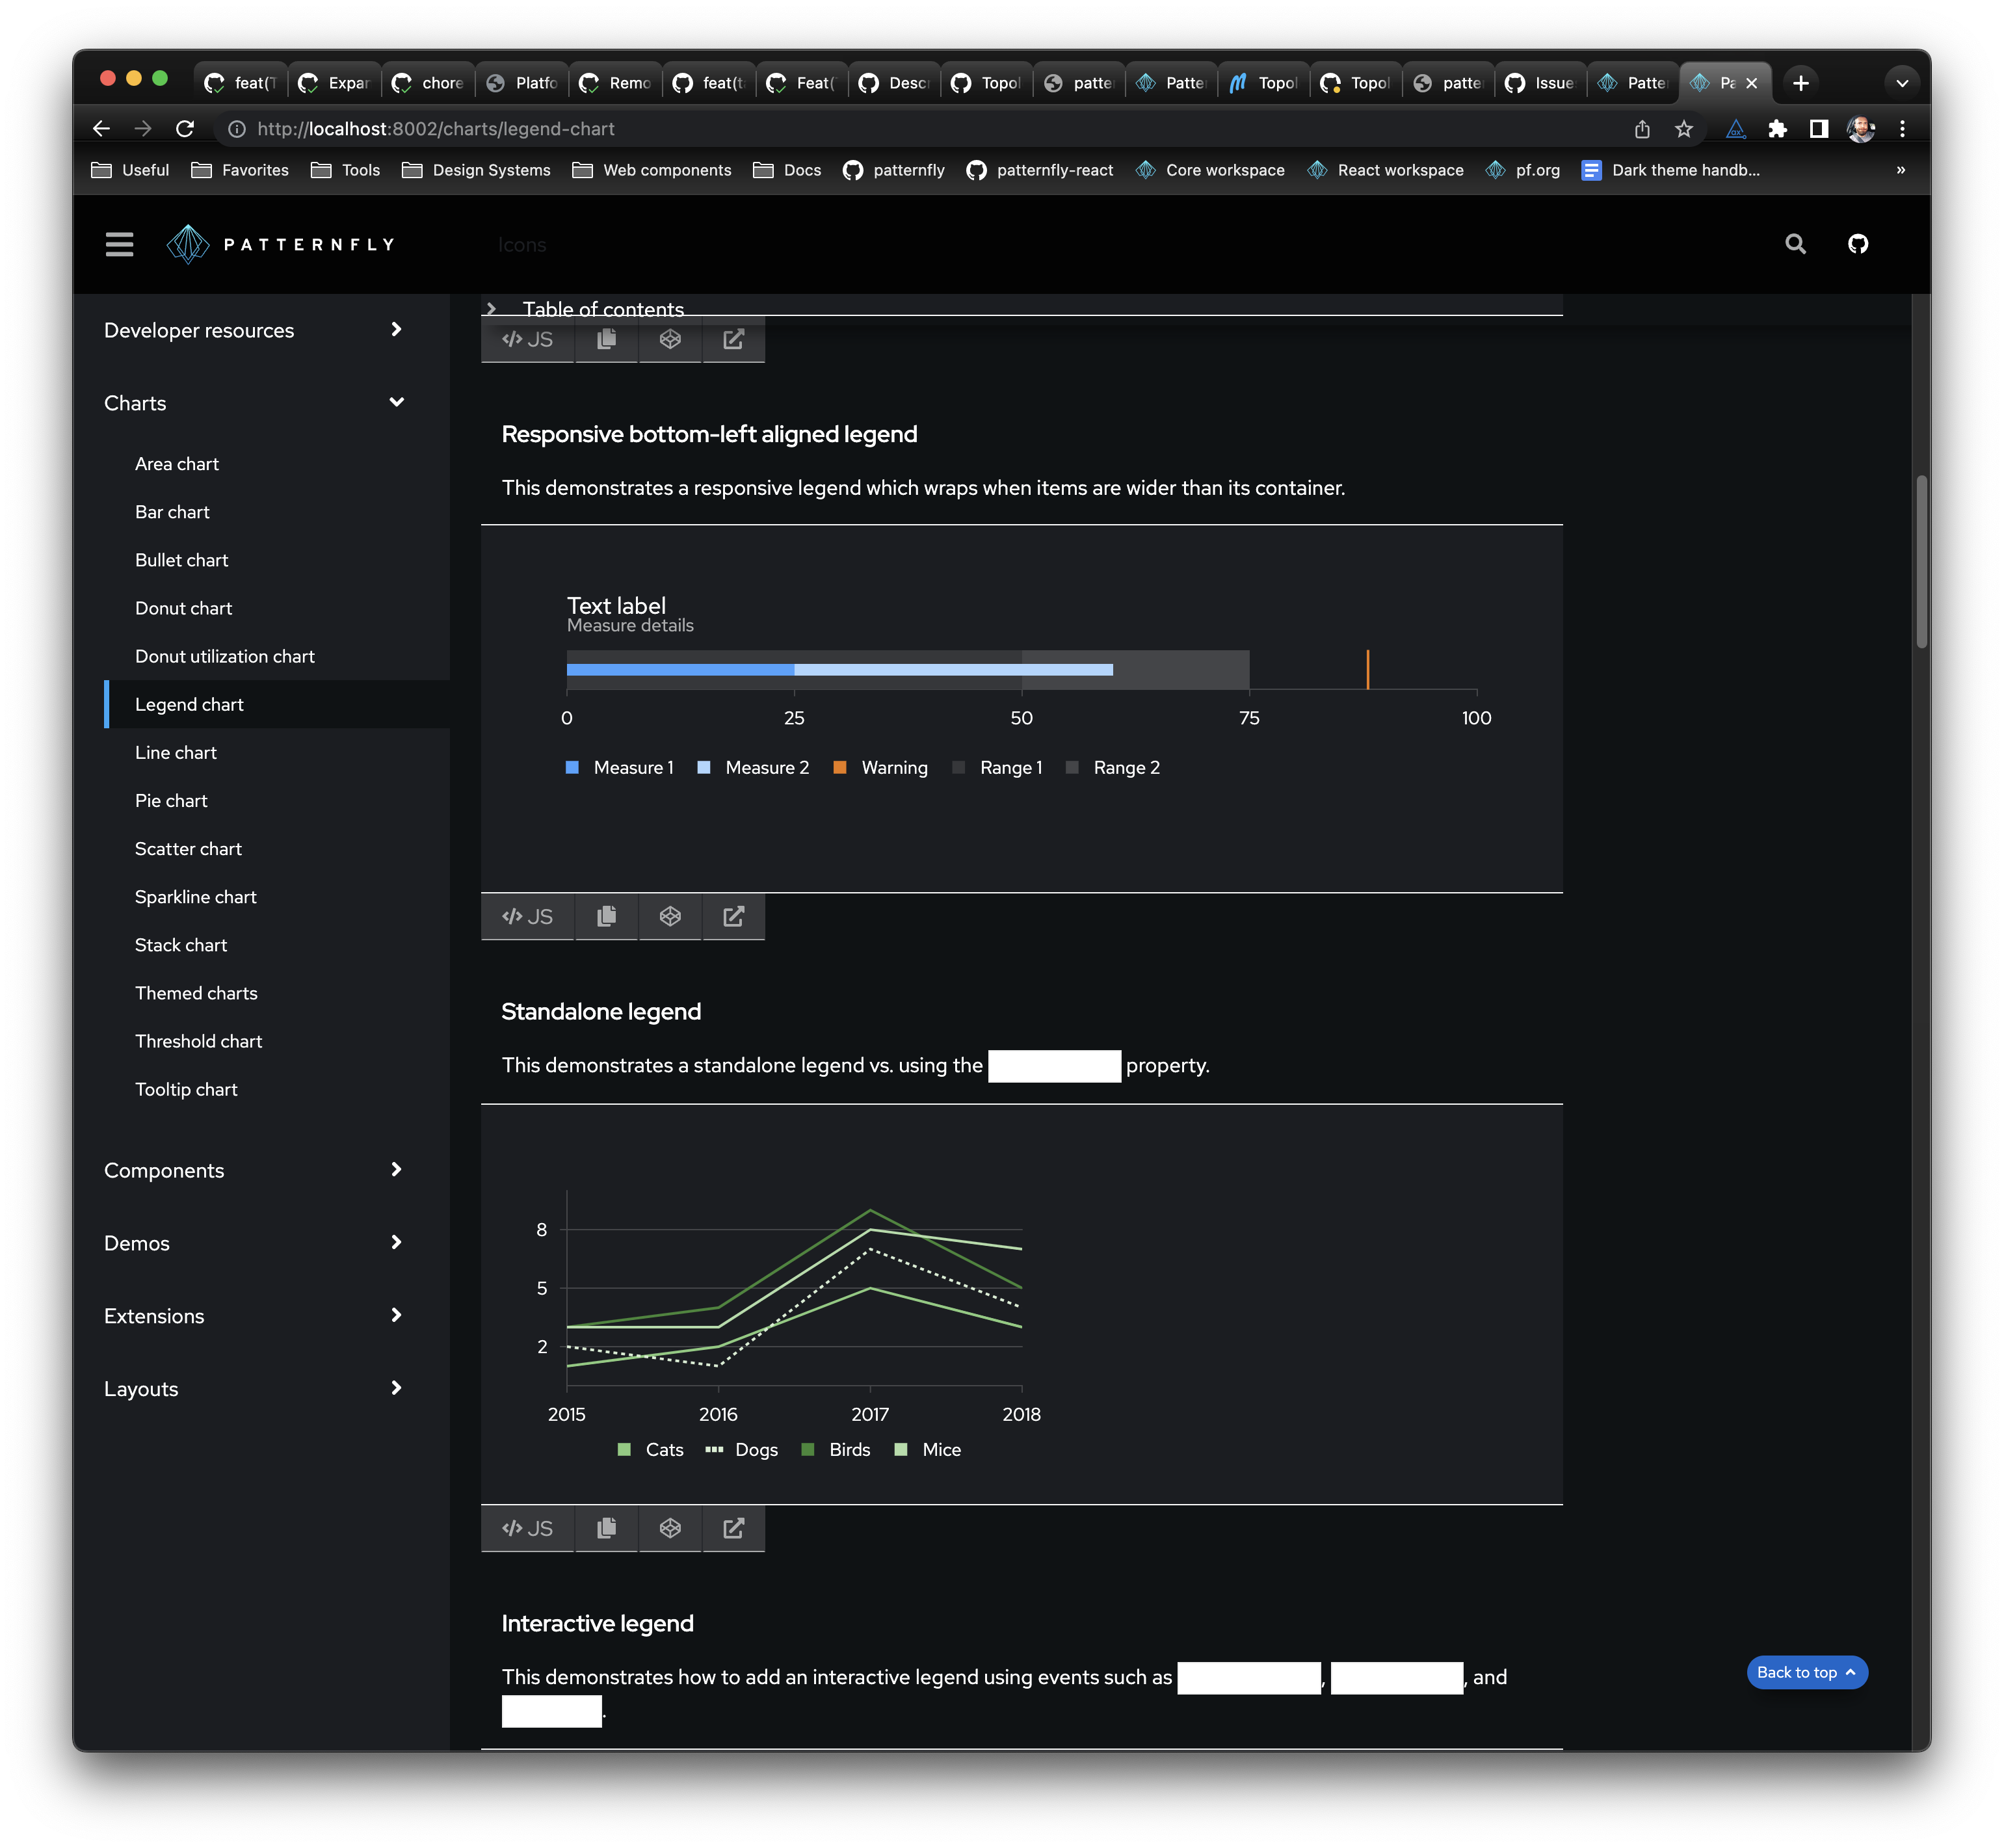Click the search magnifier icon in header
Screen dimensions: 2004x1848
(1795, 244)
